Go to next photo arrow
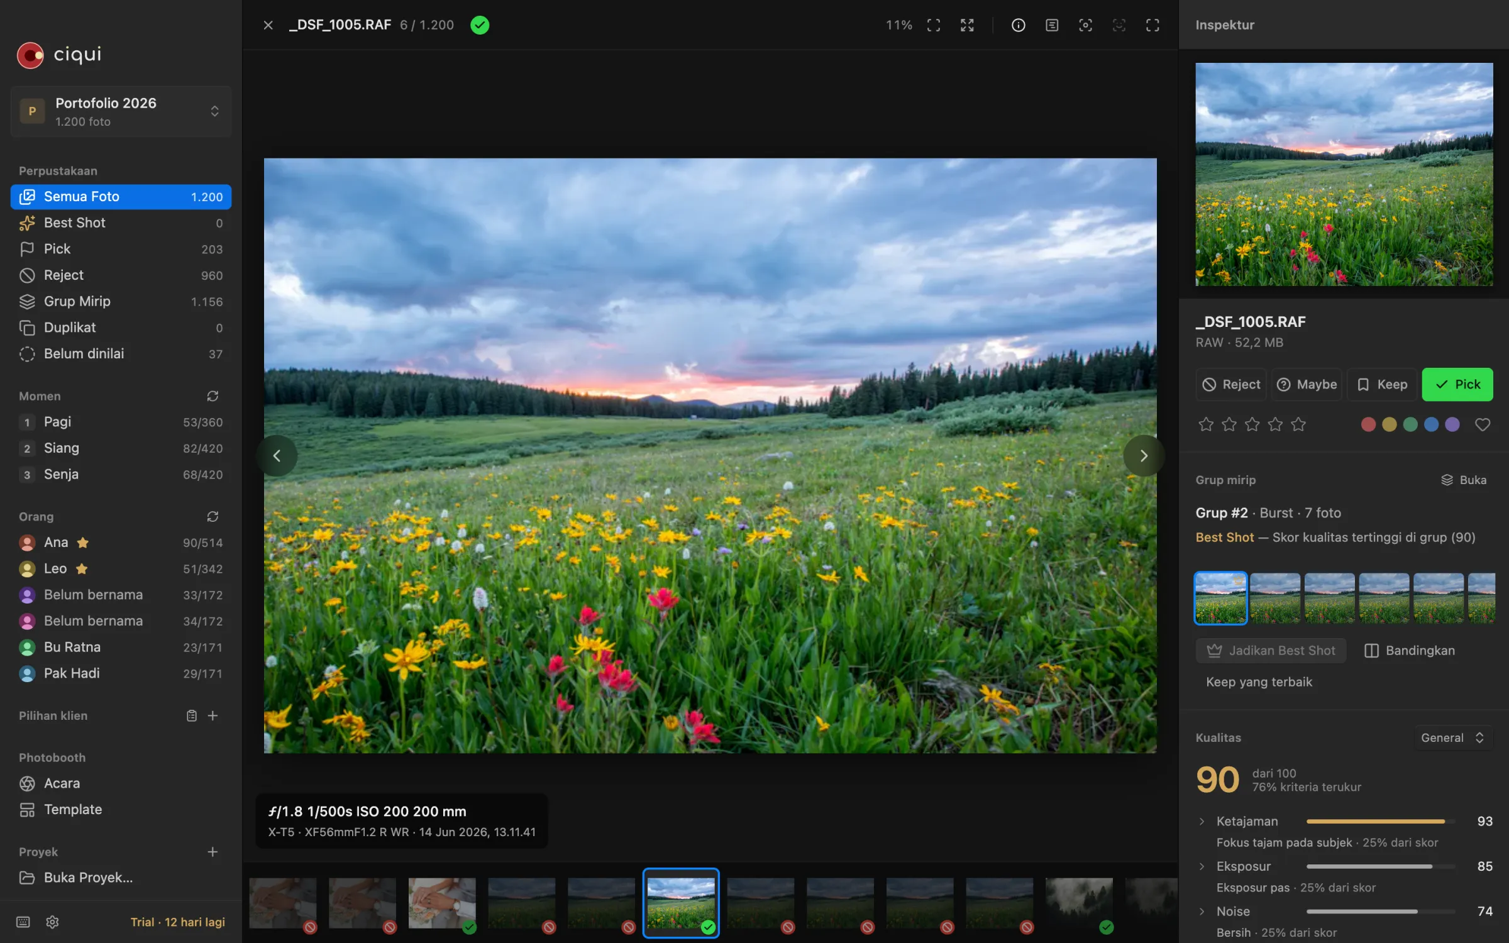The height and width of the screenshot is (943, 1509). (x=1144, y=456)
